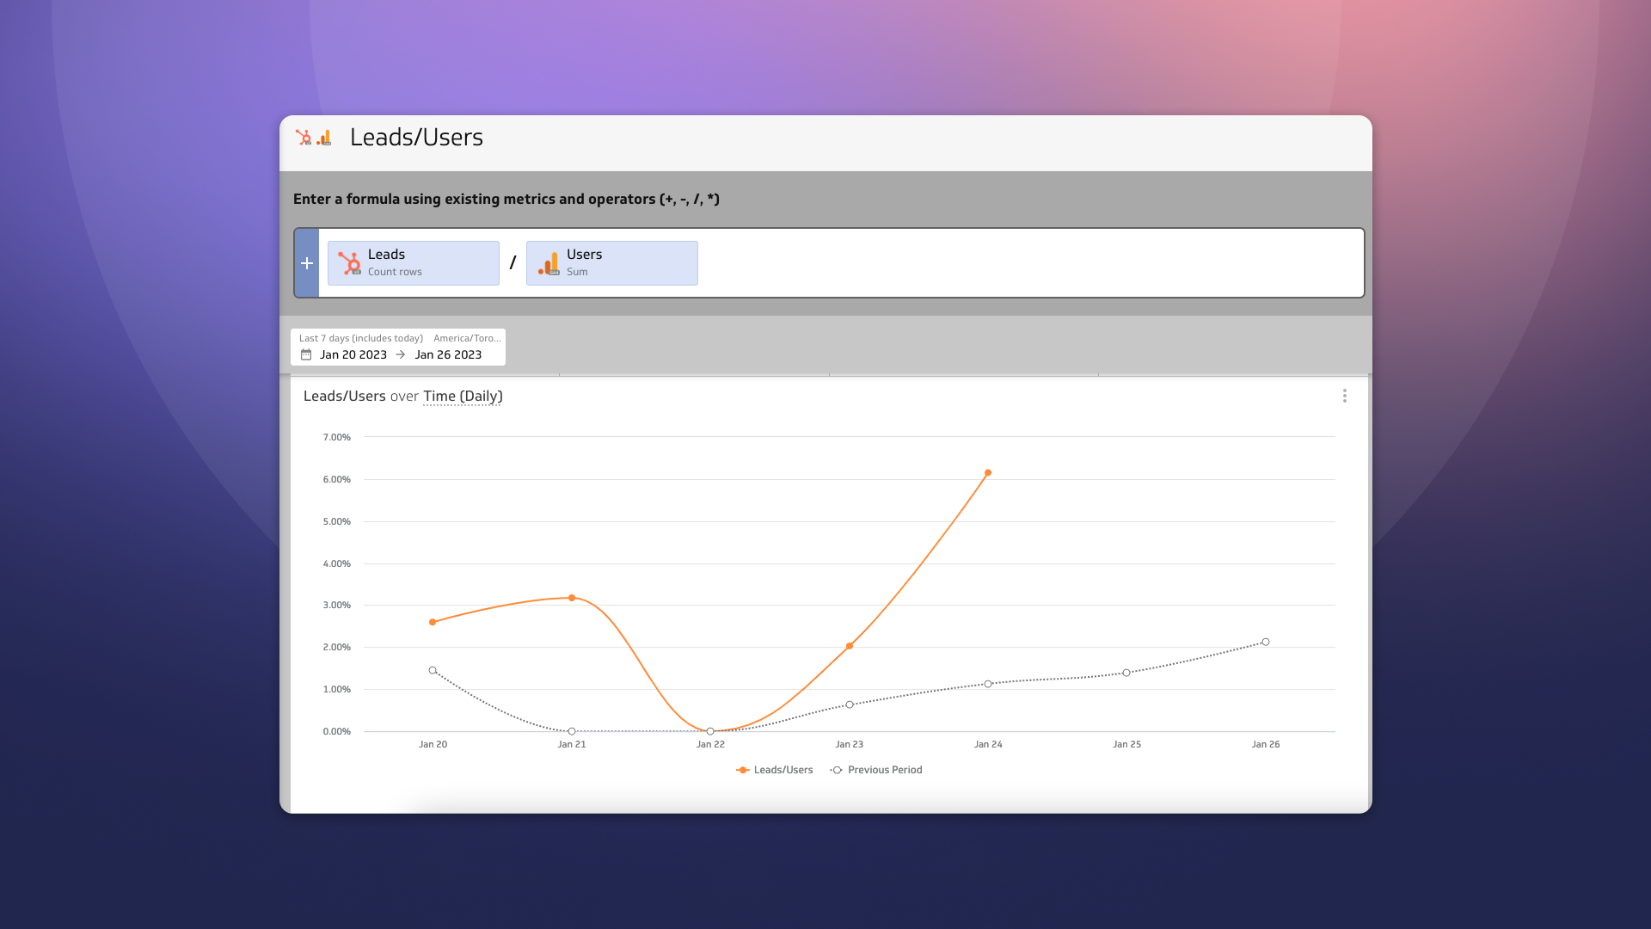
Task: Click the arrow icon between the two dates
Action: click(x=400, y=354)
